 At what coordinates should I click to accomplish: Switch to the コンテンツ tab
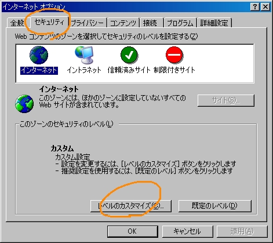123,23
